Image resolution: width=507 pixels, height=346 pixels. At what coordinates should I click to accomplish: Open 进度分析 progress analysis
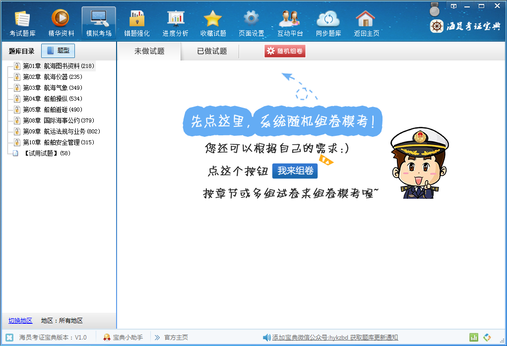(175, 23)
